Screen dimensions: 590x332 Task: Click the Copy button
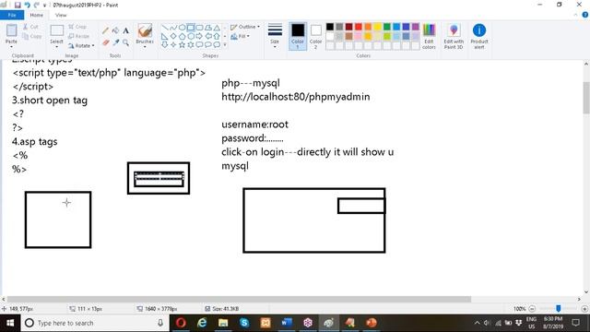tap(31, 36)
